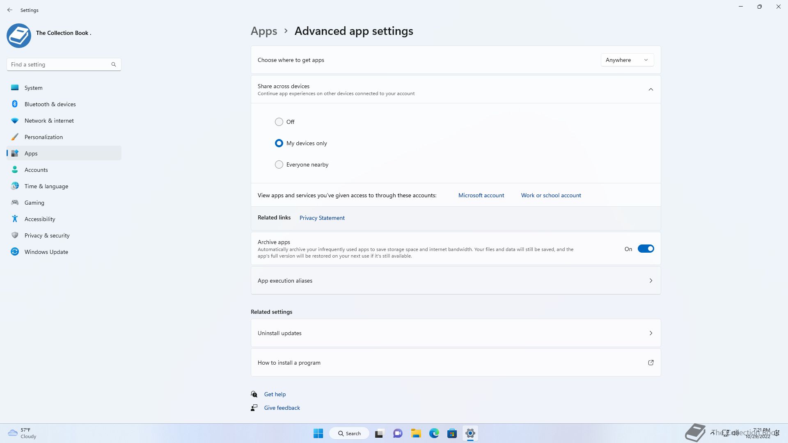Open the Anywhere dropdown for app sources
Screen dimensions: 788x443
coord(627,60)
